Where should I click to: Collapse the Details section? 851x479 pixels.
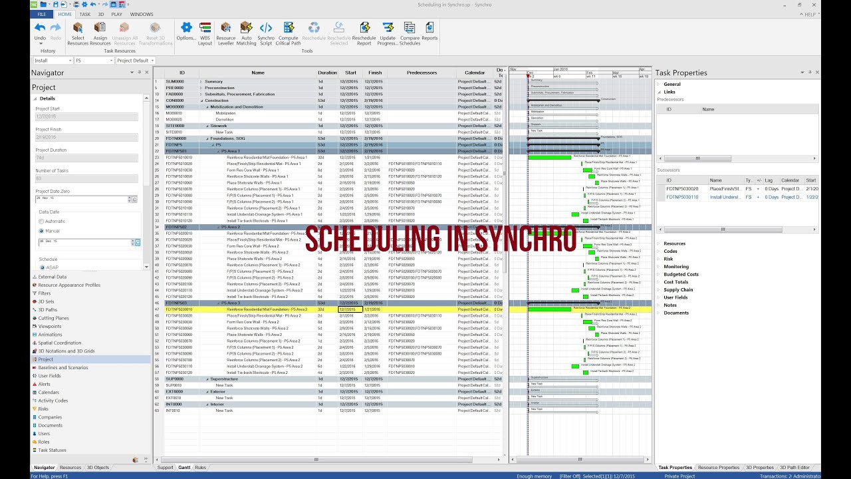pyautogui.click(x=34, y=98)
